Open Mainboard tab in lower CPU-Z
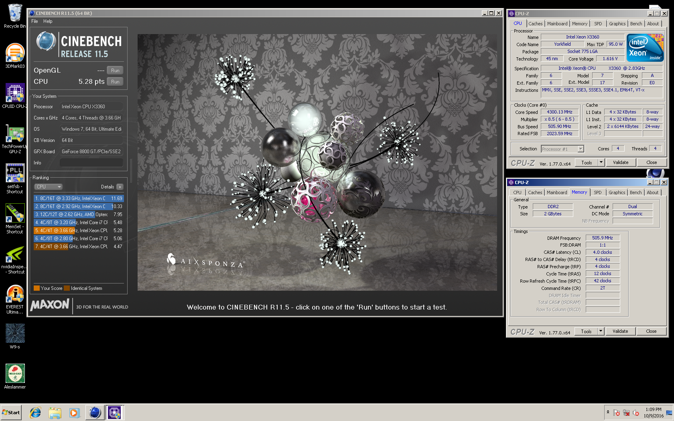Image resolution: width=674 pixels, height=421 pixels. (557, 192)
